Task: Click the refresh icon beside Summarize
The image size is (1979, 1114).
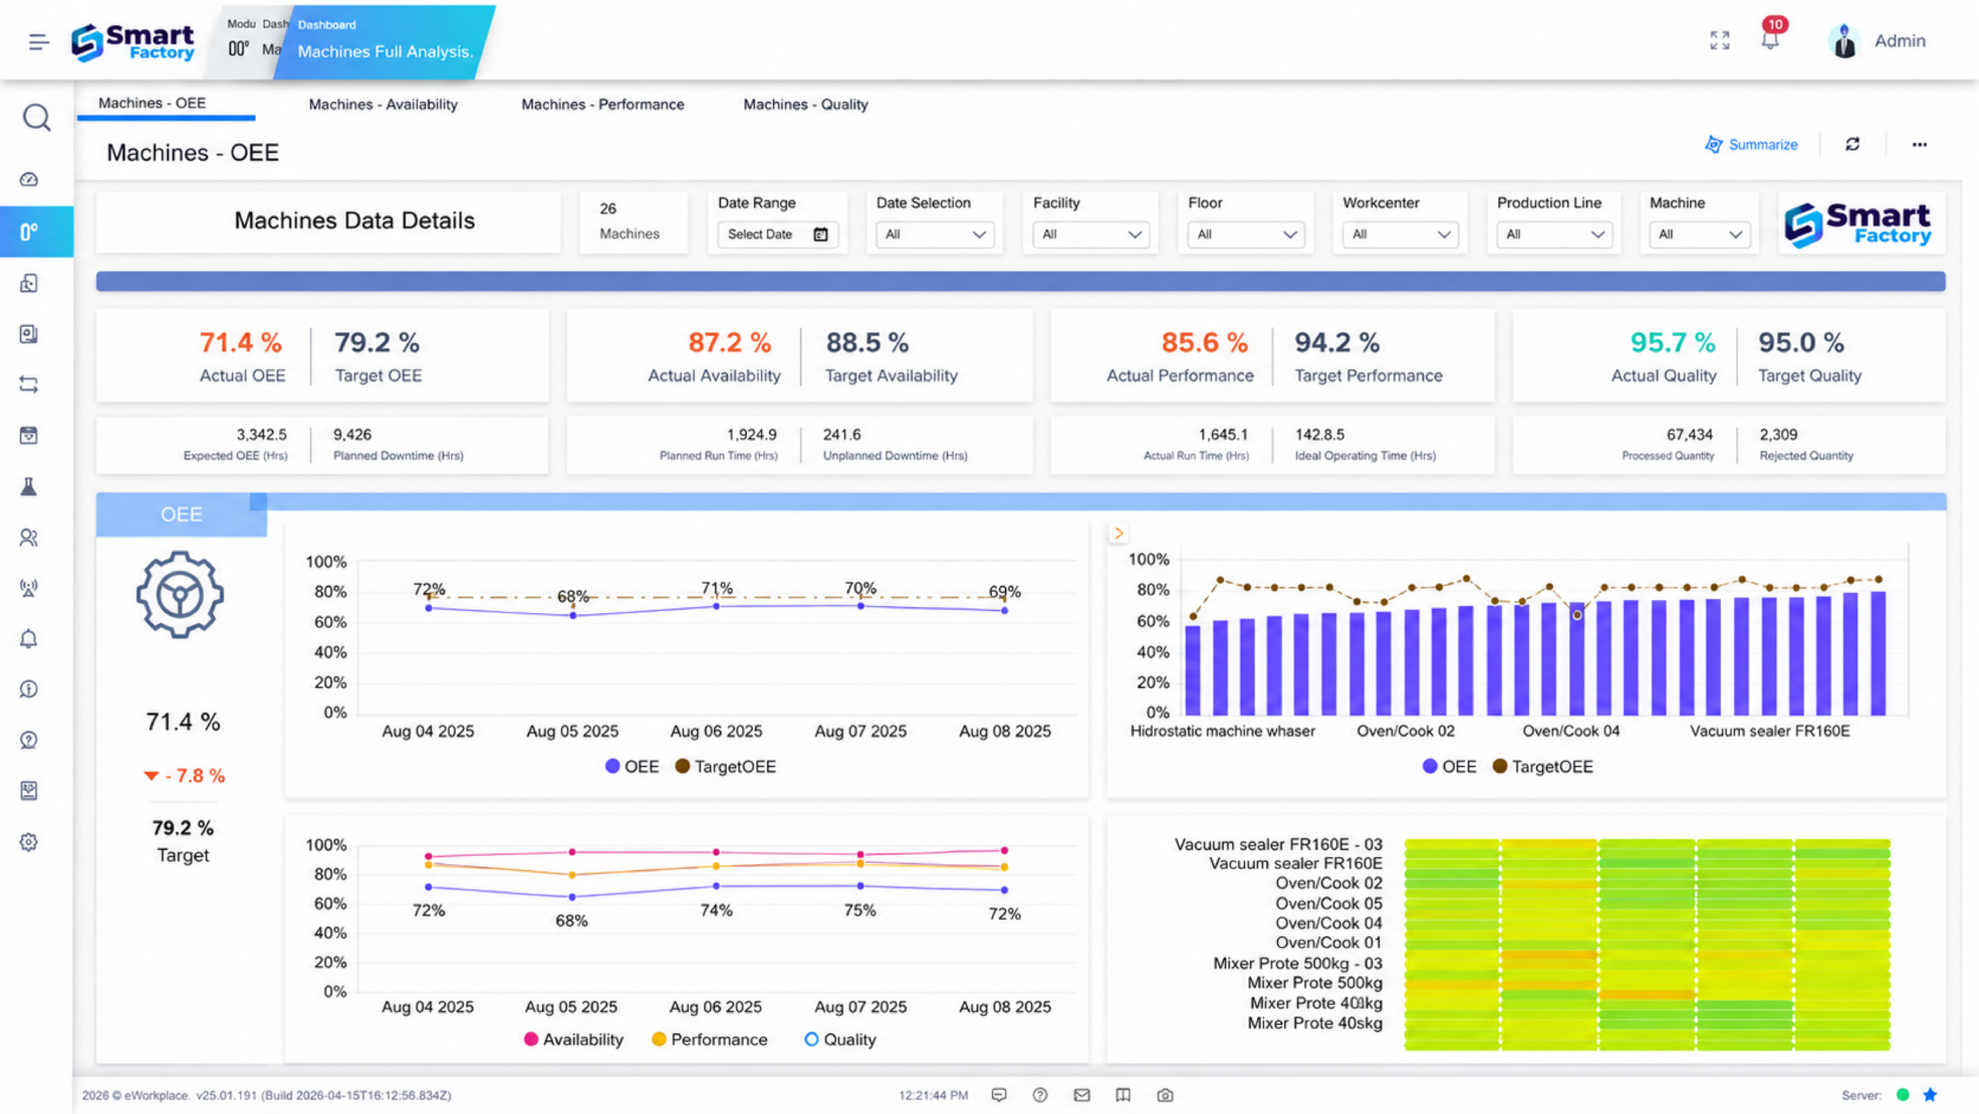Action: pos(1852,145)
